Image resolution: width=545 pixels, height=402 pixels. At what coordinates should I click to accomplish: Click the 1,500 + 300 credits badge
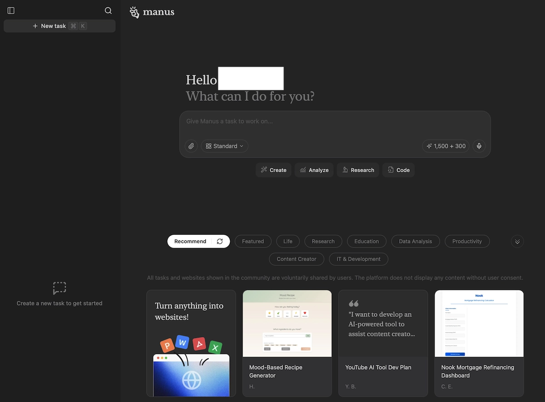(x=446, y=146)
